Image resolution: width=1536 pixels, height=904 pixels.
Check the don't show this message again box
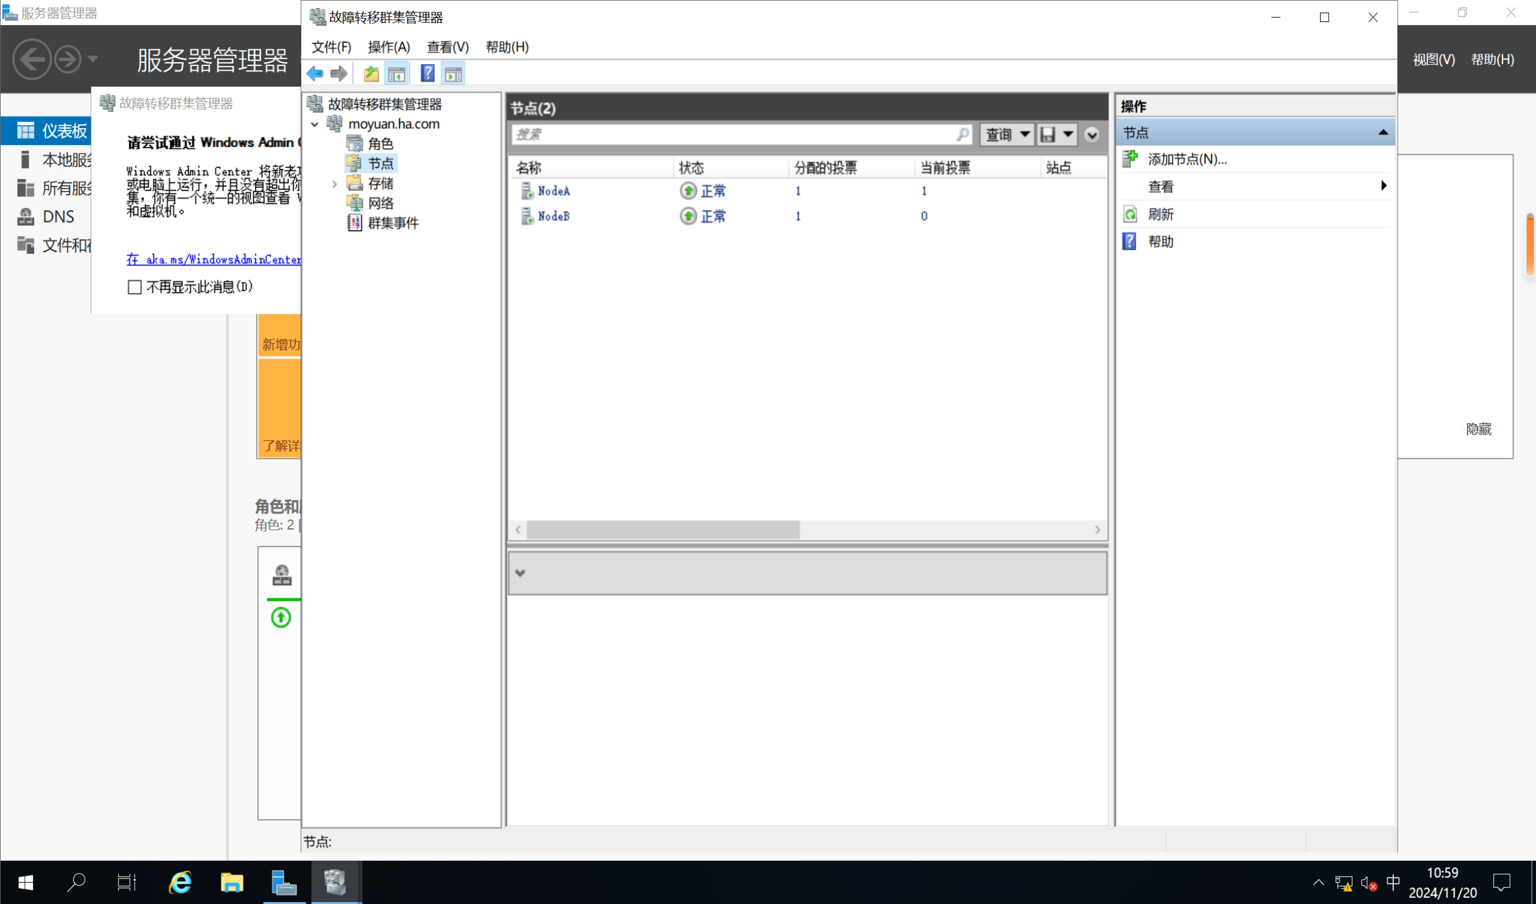pyautogui.click(x=135, y=287)
